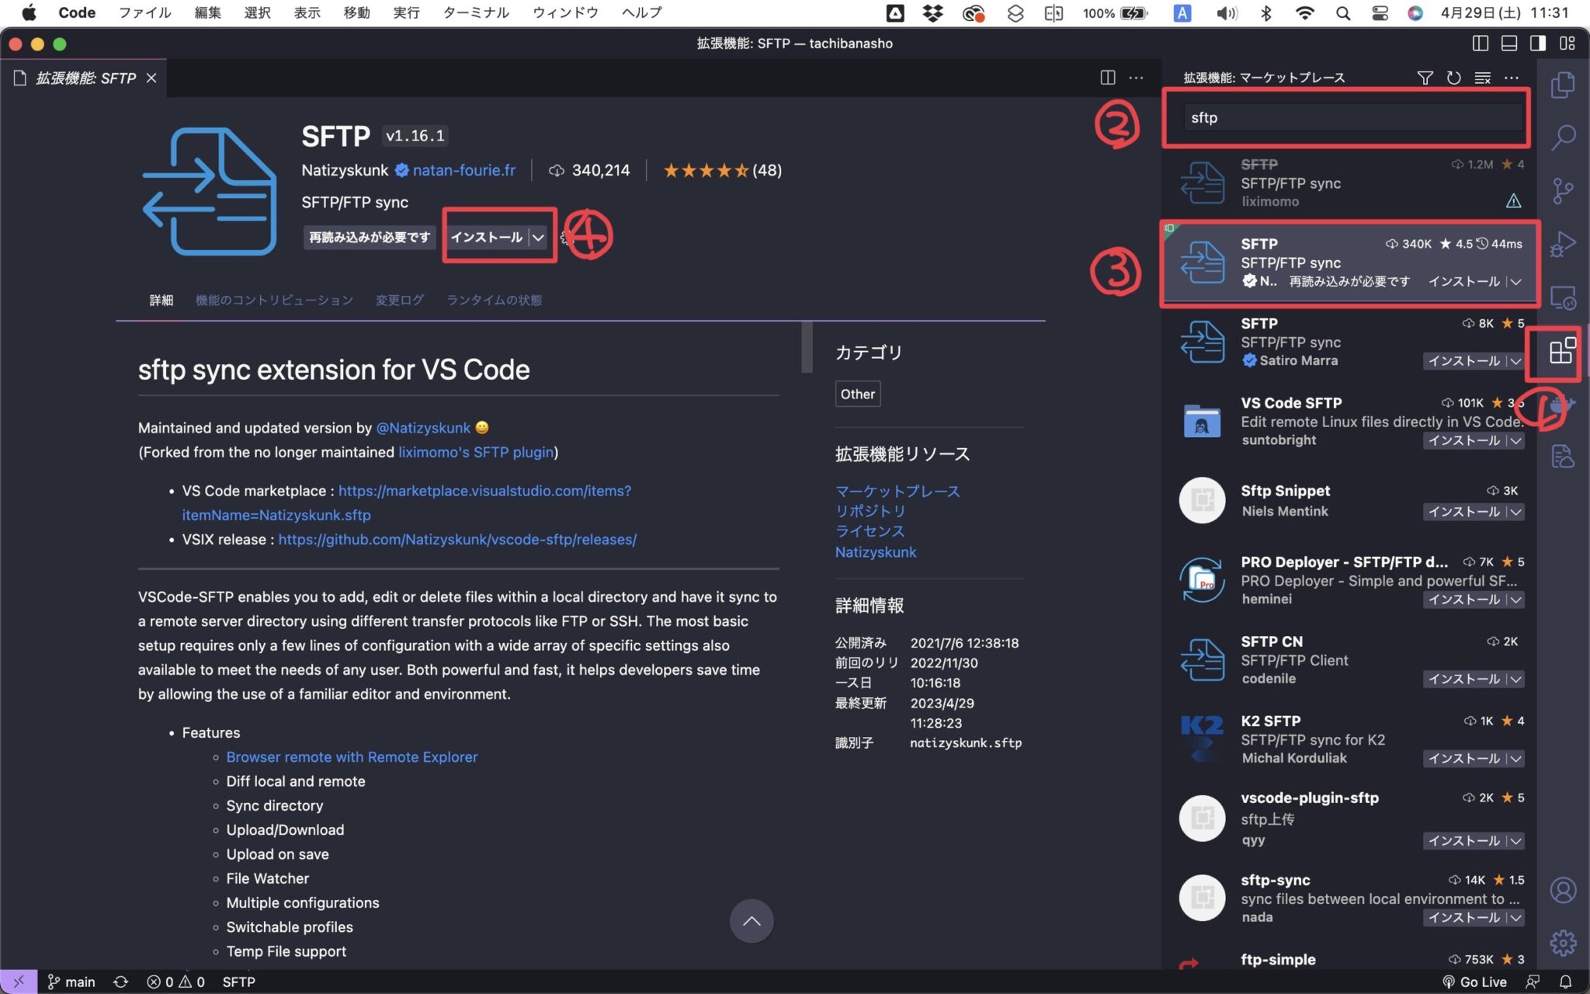Open the Search view
Screen dimensions: 1590x994
tap(1564, 137)
